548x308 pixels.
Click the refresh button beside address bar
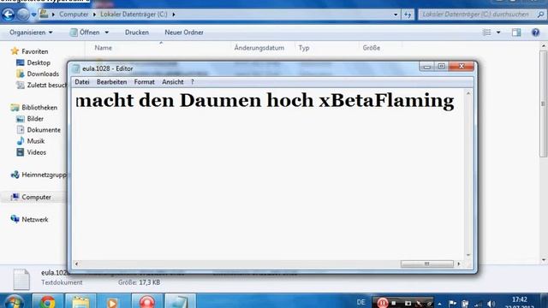408,15
